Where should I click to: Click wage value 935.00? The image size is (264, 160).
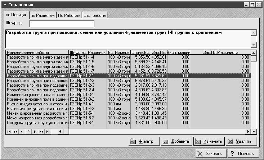(161, 123)
